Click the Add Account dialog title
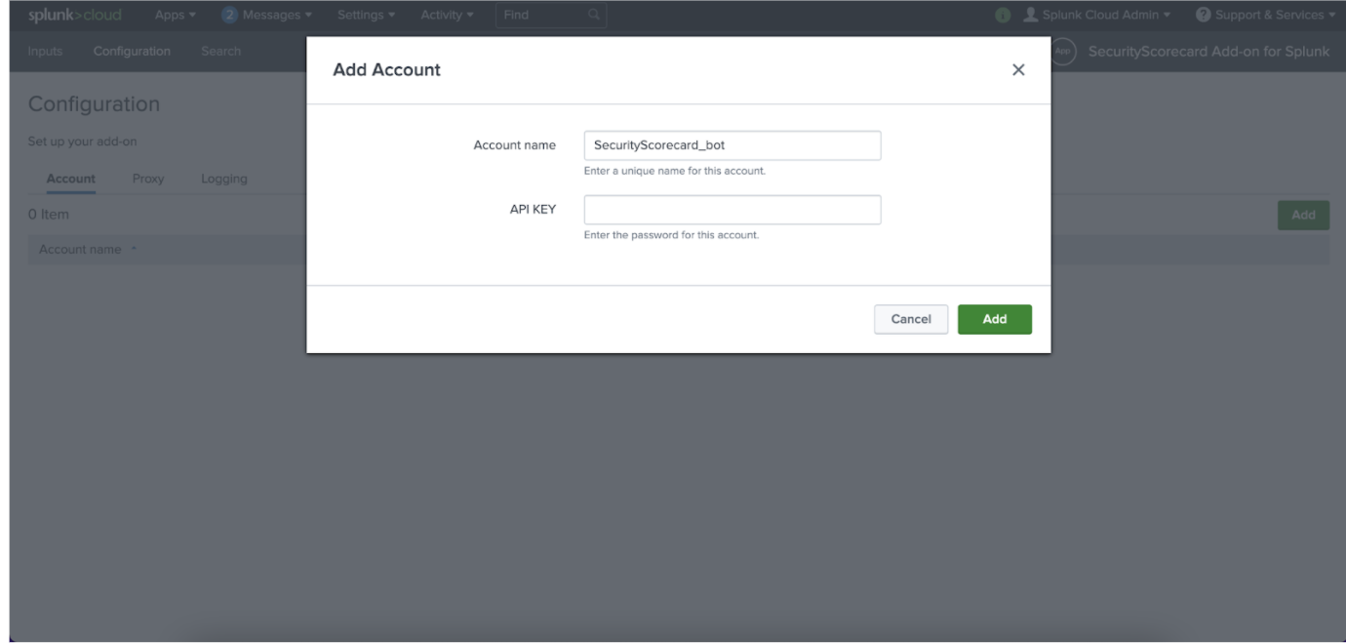 tap(386, 70)
